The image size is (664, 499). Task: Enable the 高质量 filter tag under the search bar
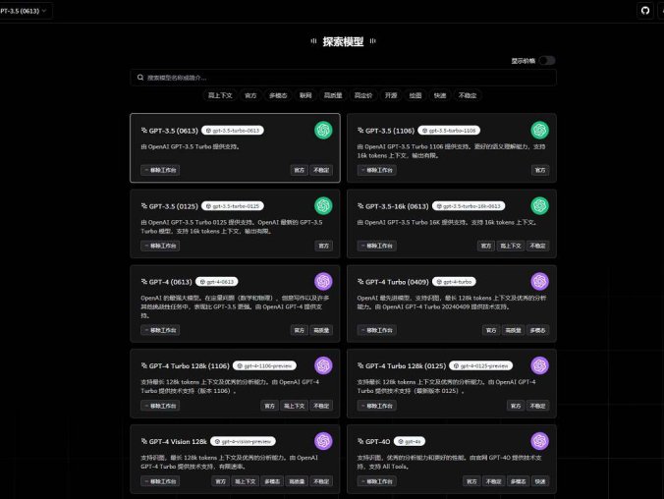(333, 95)
